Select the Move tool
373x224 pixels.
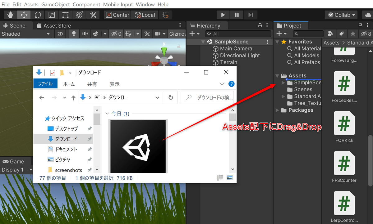coord(24,15)
